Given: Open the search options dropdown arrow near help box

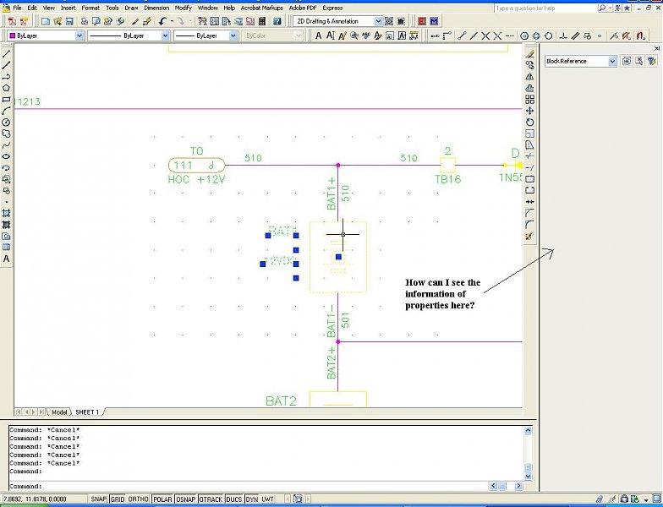Looking at the screenshot, I should tap(611, 8).
